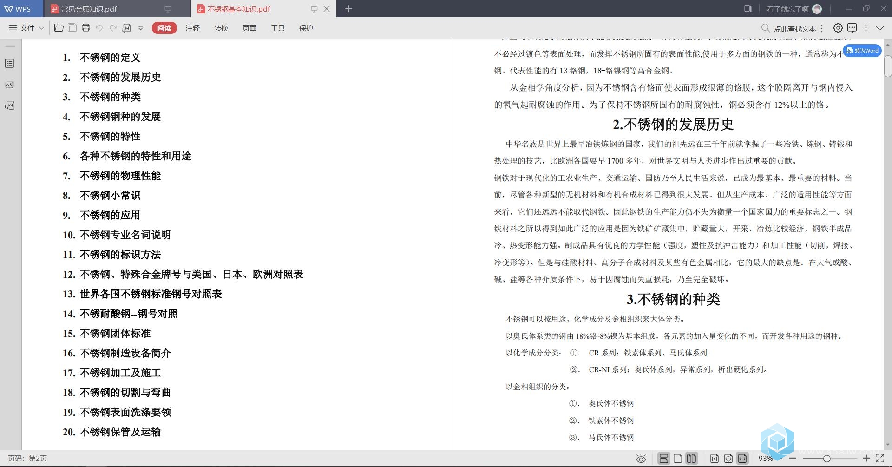Toggle fit-to-width view

(742, 459)
